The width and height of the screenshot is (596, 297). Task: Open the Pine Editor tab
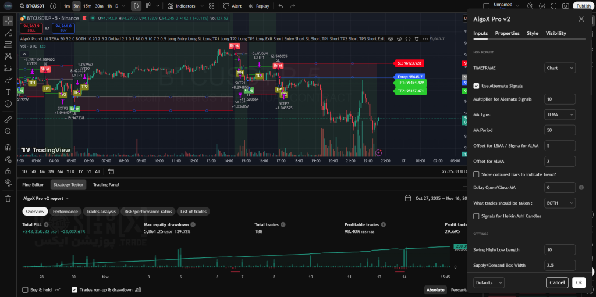33,185
